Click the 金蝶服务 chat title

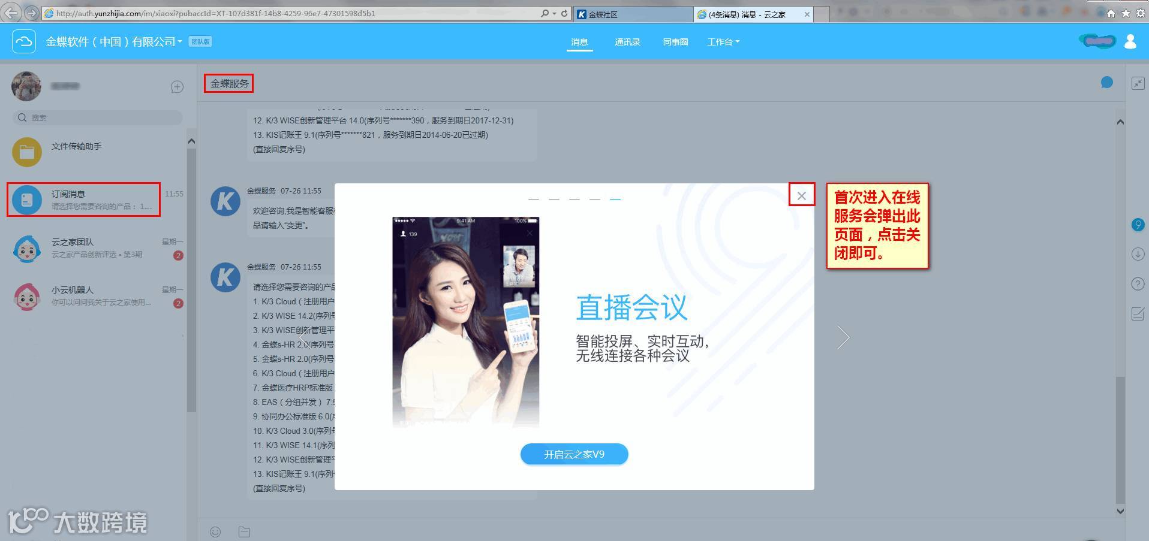click(229, 83)
